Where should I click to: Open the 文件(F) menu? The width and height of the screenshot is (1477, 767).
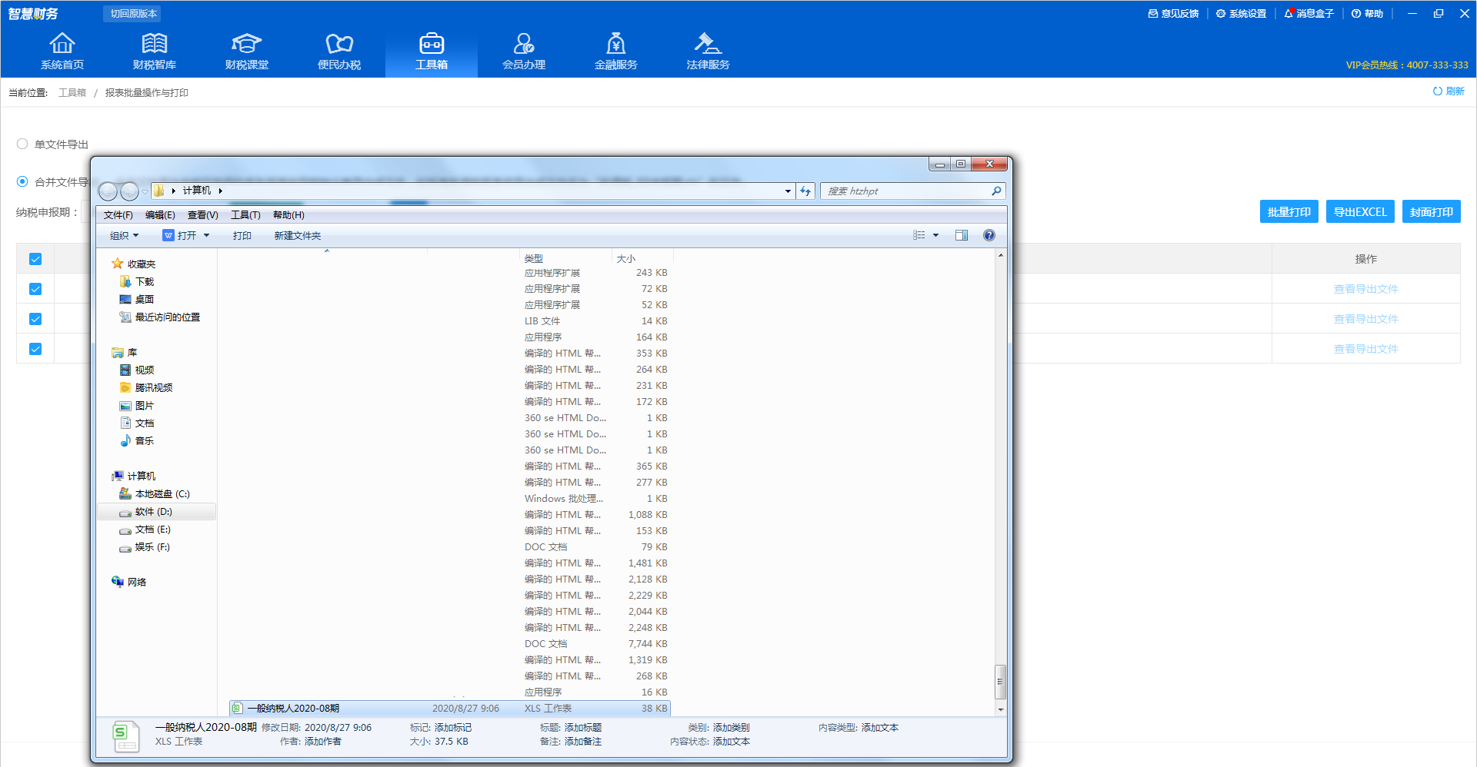pos(118,215)
